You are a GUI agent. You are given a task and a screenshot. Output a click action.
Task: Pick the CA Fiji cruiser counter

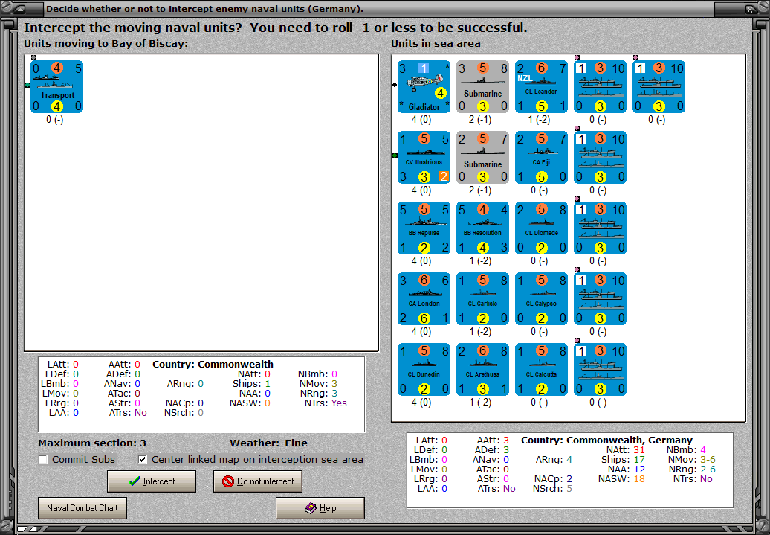click(541, 157)
